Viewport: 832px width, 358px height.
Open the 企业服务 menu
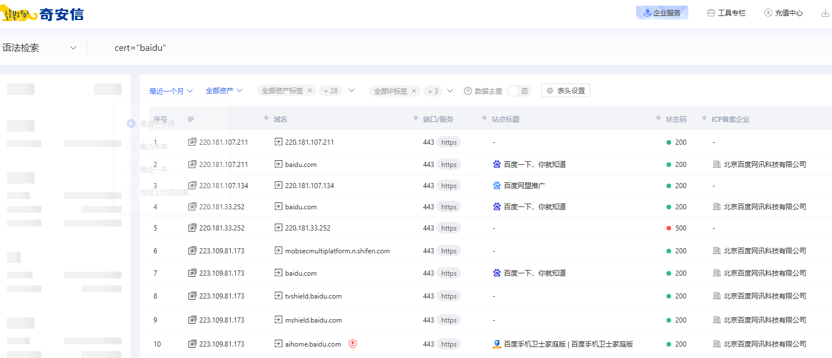[662, 13]
